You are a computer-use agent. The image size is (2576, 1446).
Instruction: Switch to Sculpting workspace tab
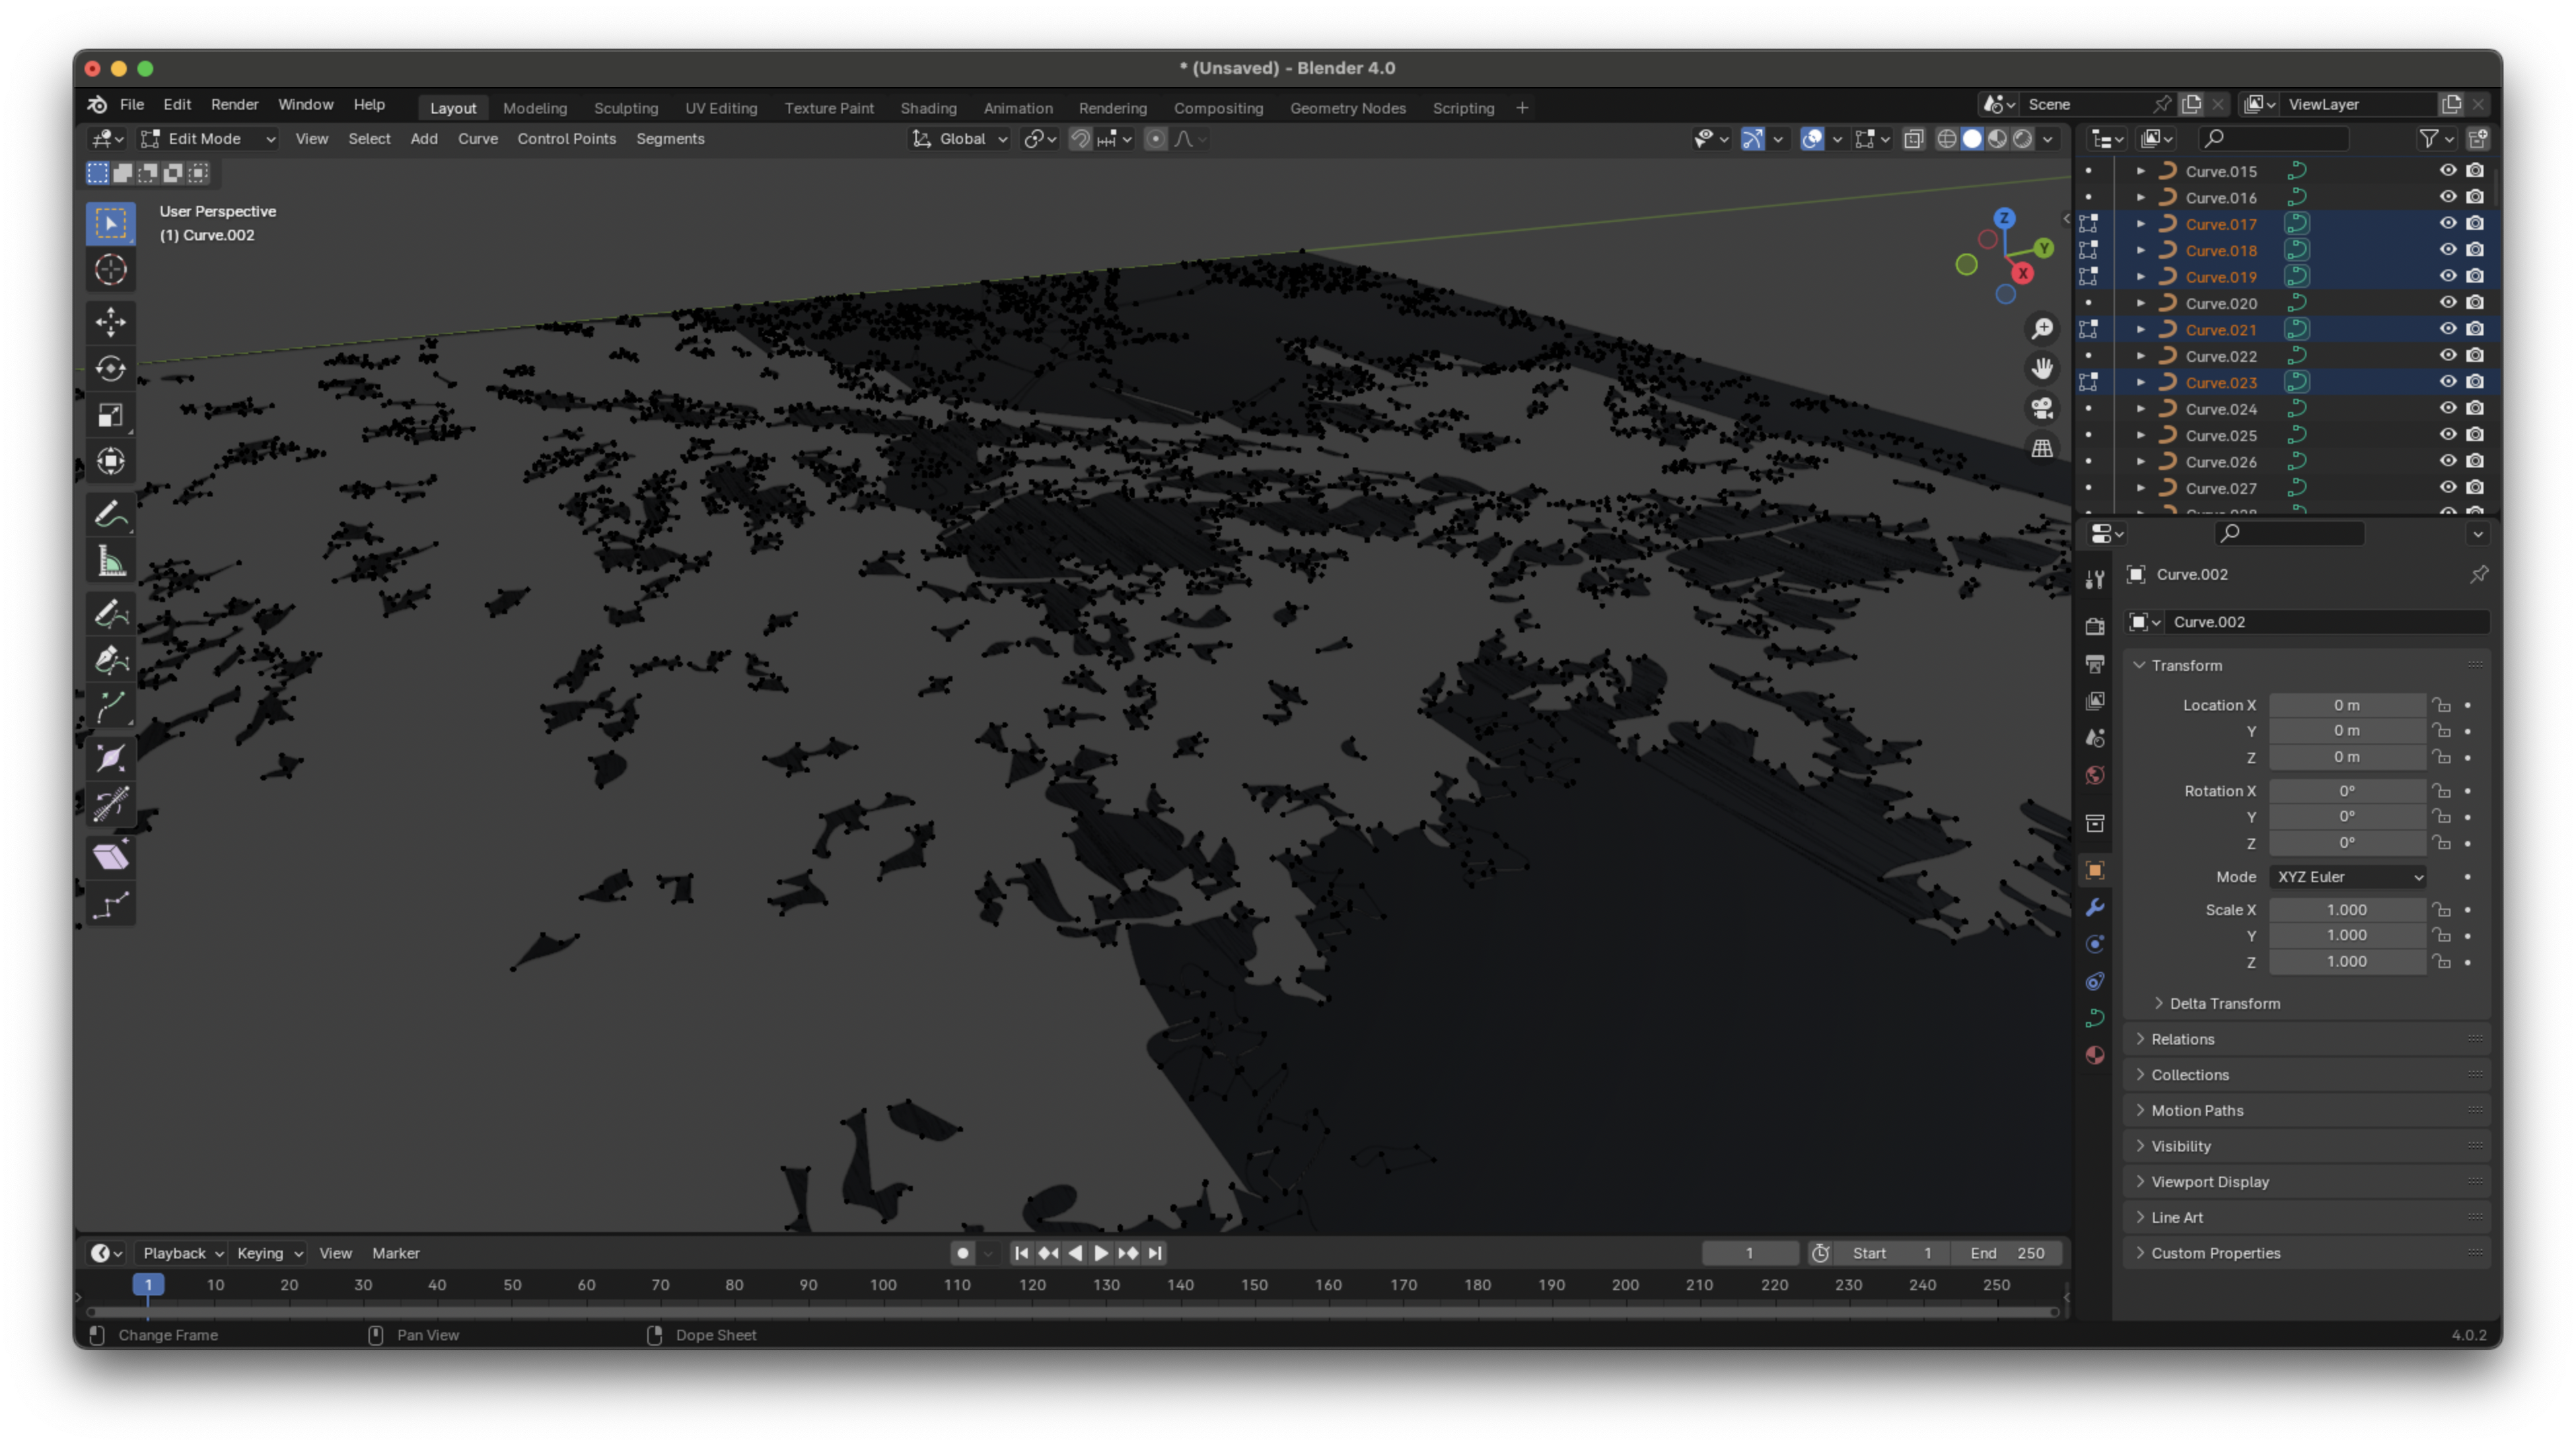(625, 108)
